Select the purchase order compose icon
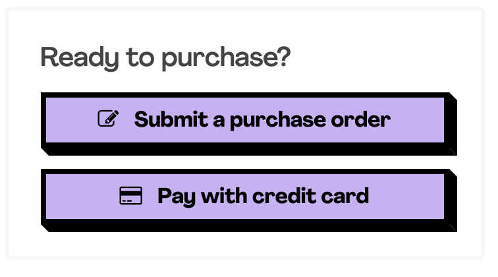The width and height of the screenshot is (498, 277). tap(108, 118)
